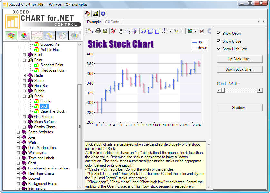The height and width of the screenshot is (193, 270).
Task: Expand the Series Attributes tree node
Action: click(18, 132)
